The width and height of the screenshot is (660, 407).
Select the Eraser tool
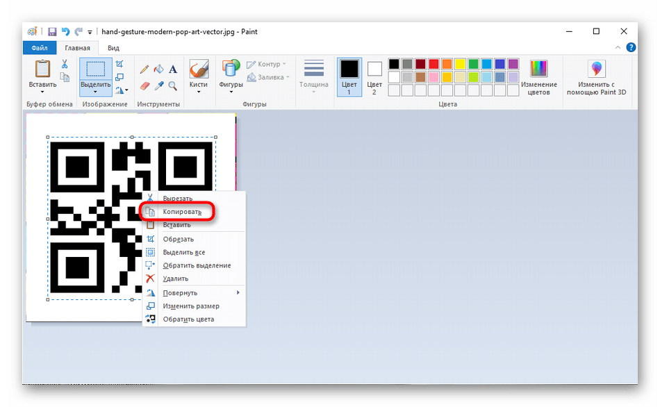tap(145, 86)
